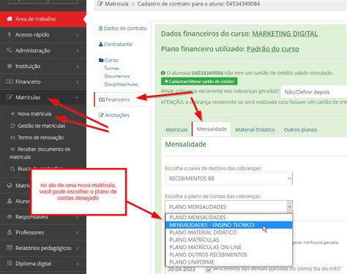Click the PLANO MENSALIDADES combo box arrow
Image resolution: width=347 pixels, height=274 pixels.
[289, 207]
